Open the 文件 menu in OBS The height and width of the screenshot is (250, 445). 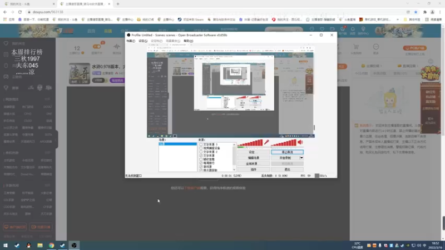pyautogui.click(x=131, y=41)
